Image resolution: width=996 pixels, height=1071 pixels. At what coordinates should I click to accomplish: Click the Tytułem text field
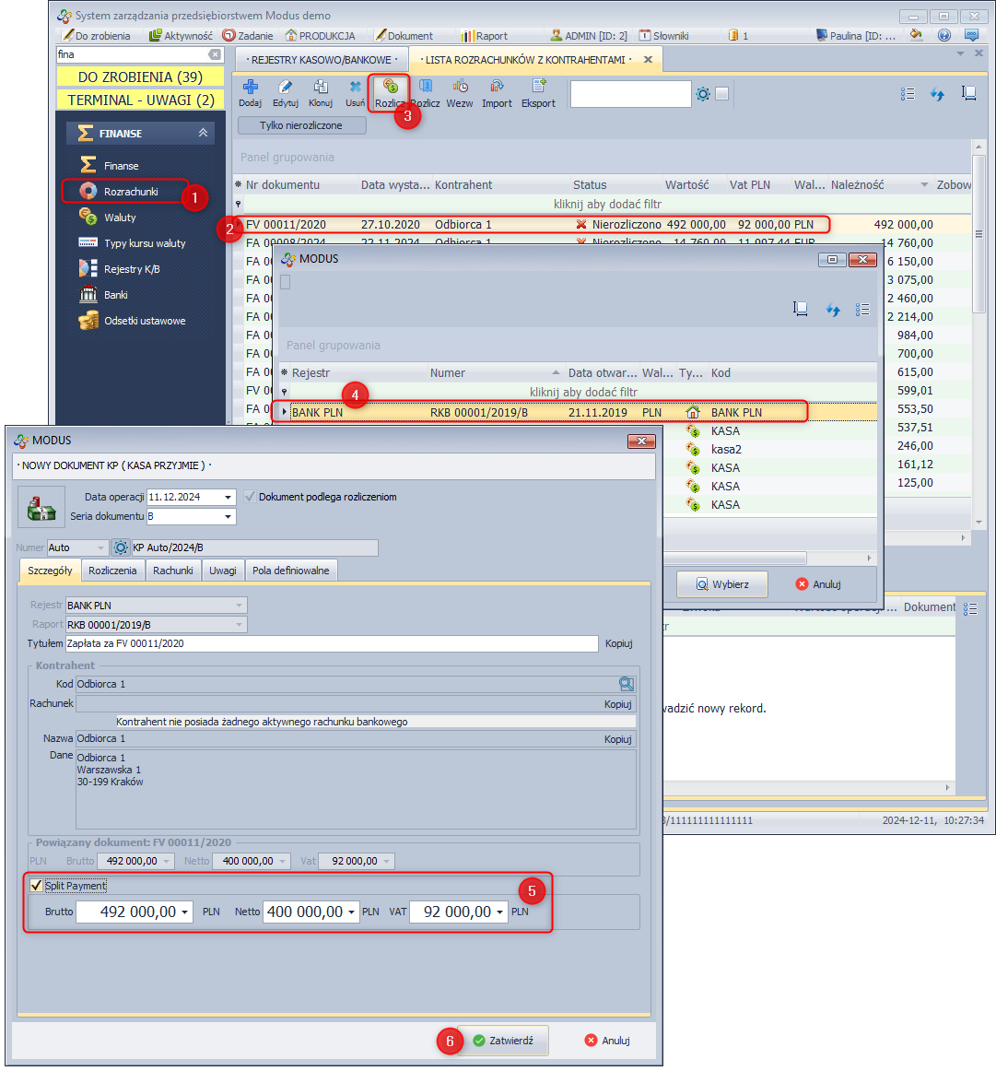332,643
